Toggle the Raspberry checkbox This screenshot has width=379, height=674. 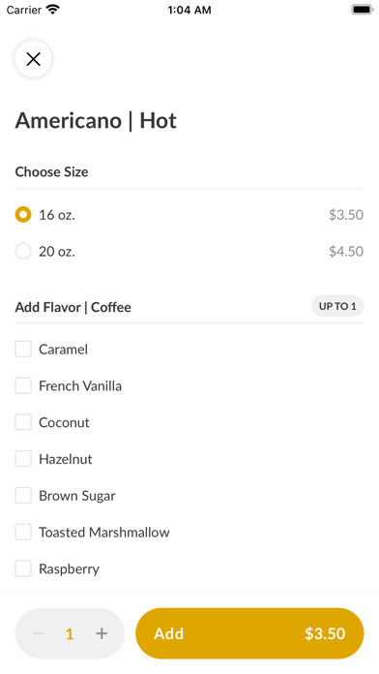tap(23, 568)
